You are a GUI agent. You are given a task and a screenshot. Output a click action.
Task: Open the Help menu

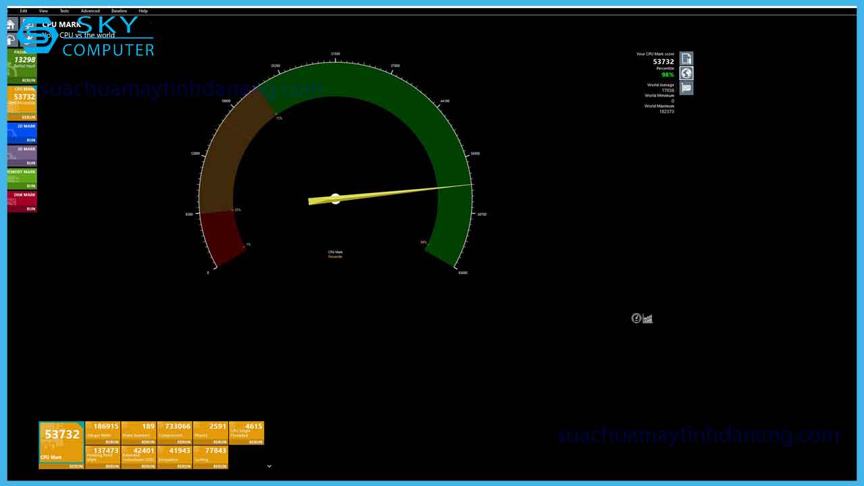(143, 11)
